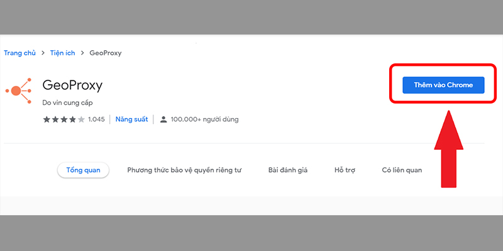Click the 100.000+ người dùng text

click(x=205, y=120)
